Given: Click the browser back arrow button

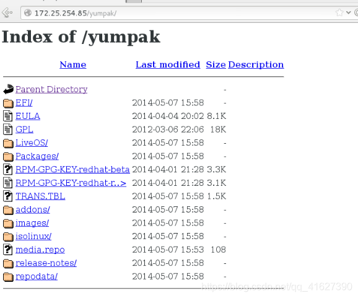Looking at the screenshot, I should (7, 12).
